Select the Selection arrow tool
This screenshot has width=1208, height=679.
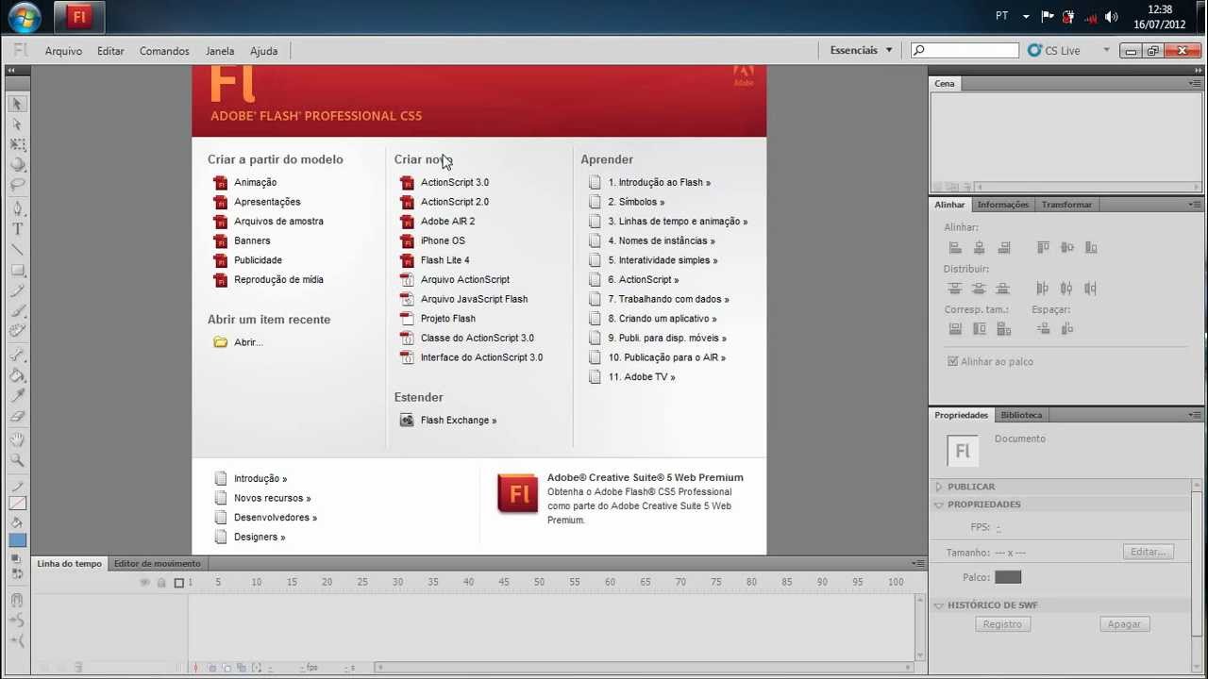click(x=17, y=104)
